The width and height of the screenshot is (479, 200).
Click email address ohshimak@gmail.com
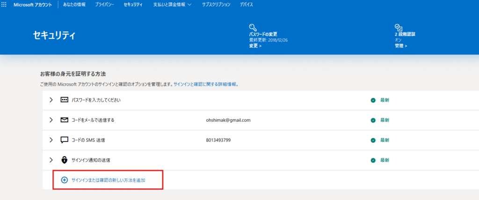click(228, 120)
